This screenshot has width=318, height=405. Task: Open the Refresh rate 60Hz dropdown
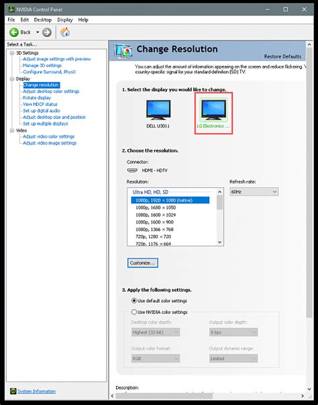tap(254, 191)
